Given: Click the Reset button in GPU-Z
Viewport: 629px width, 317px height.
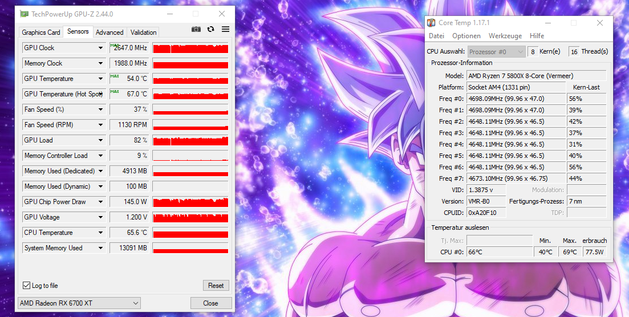Looking at the screenshot, I should [216, 285].
